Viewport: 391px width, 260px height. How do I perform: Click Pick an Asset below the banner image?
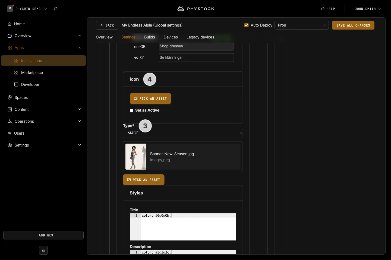click(x=144, y=180)
